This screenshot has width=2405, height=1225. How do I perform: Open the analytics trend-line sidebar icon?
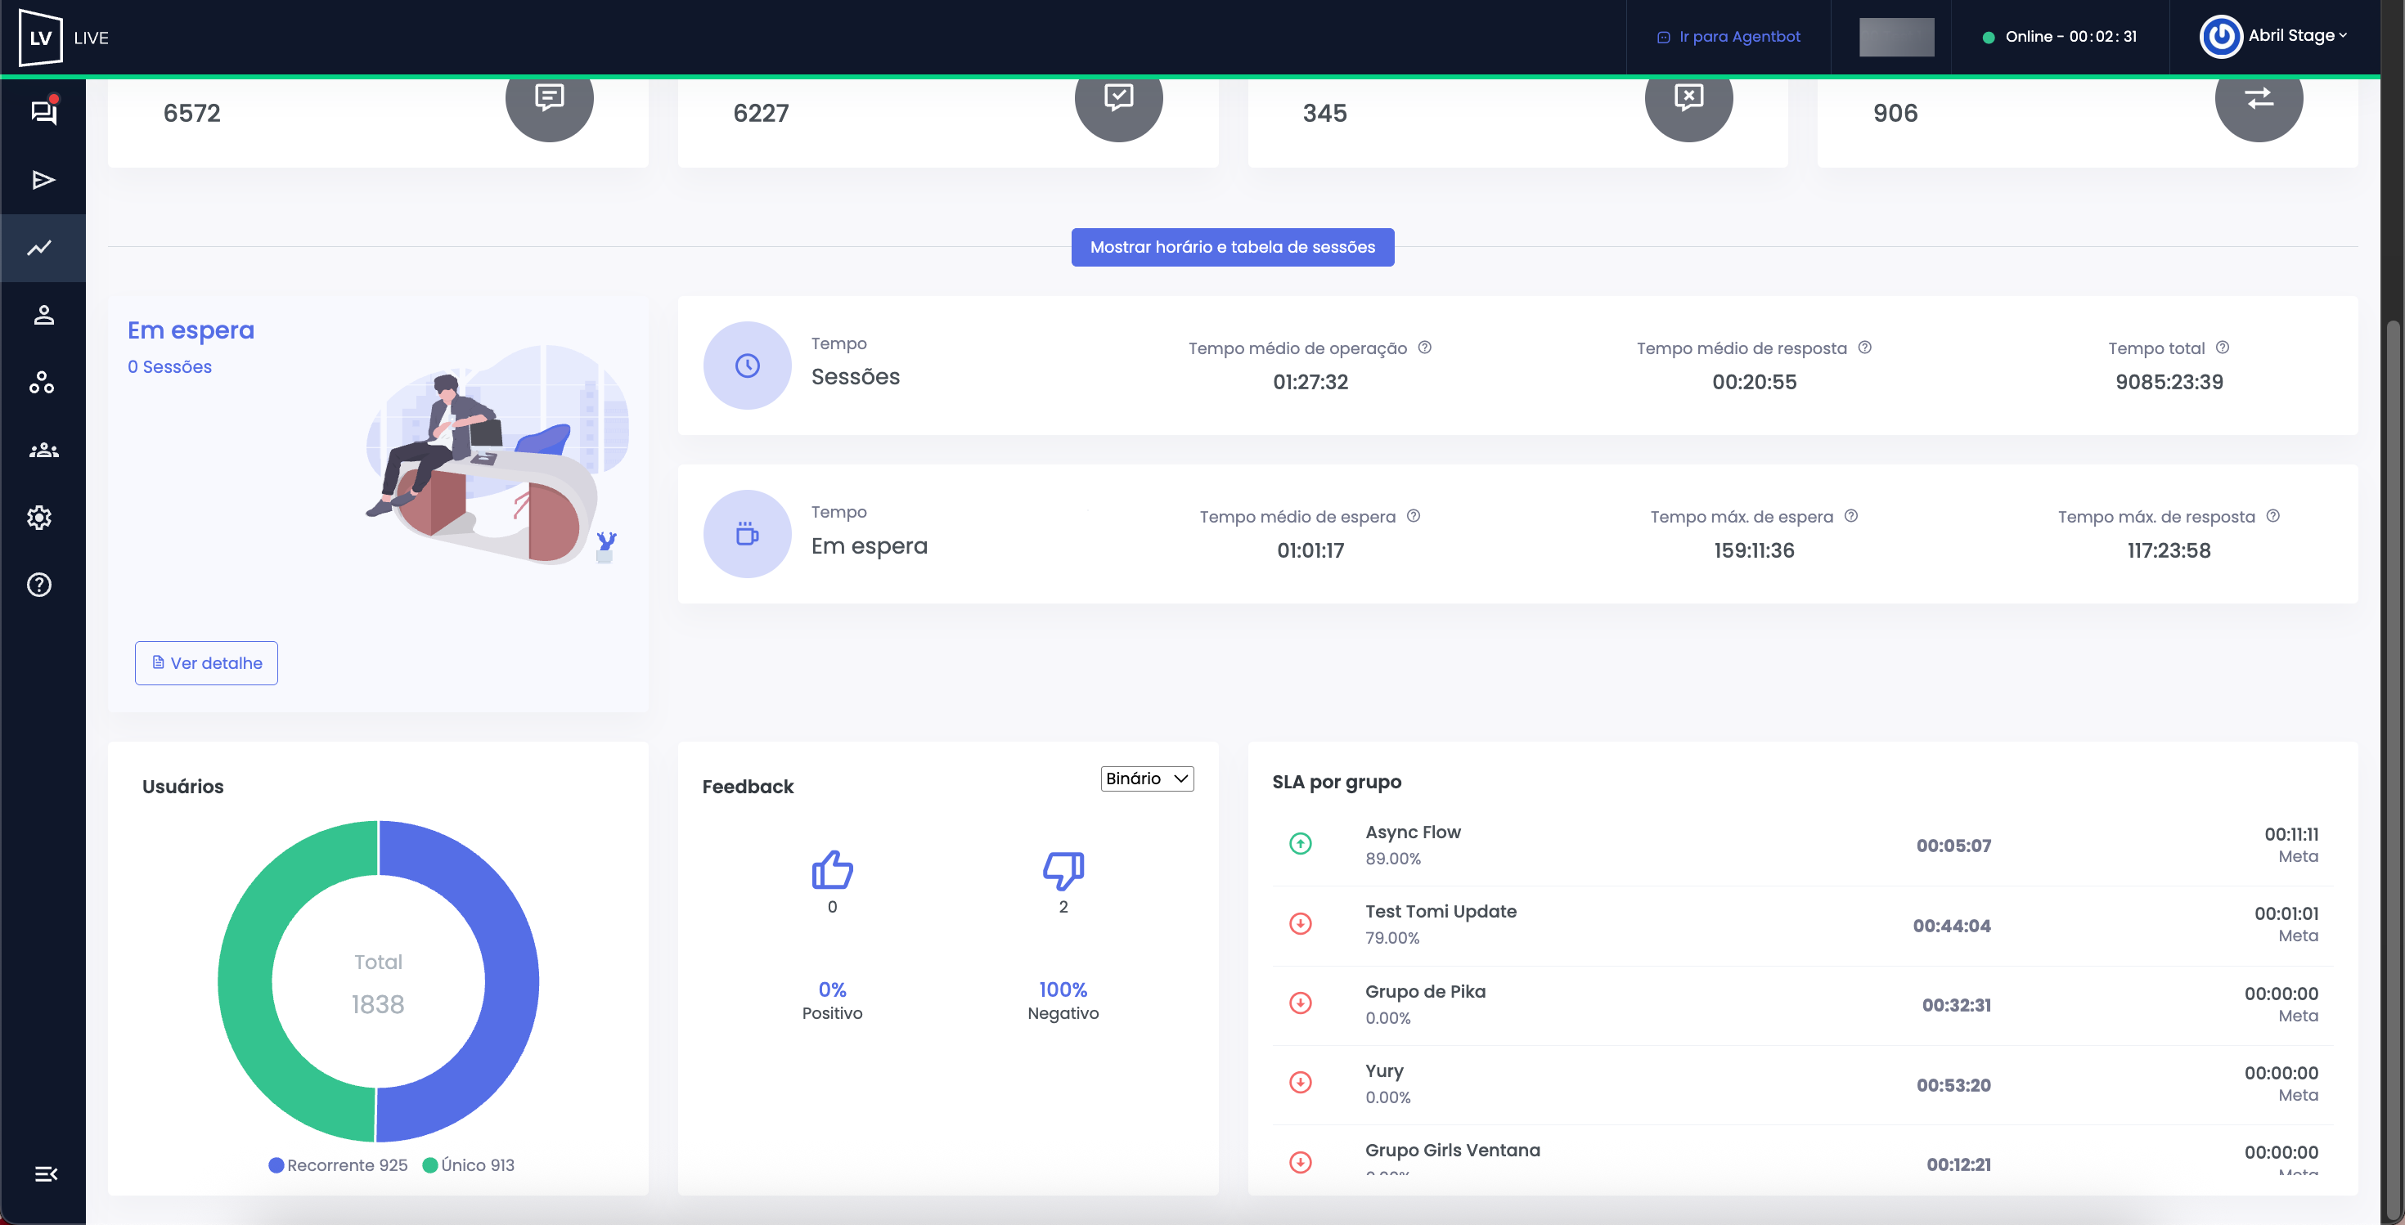pos(40,248)
